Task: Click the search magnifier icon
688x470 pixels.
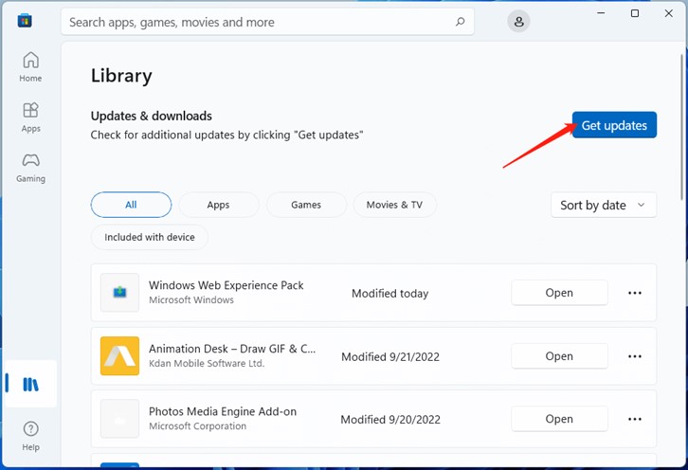Action: [x=461, y=22]
